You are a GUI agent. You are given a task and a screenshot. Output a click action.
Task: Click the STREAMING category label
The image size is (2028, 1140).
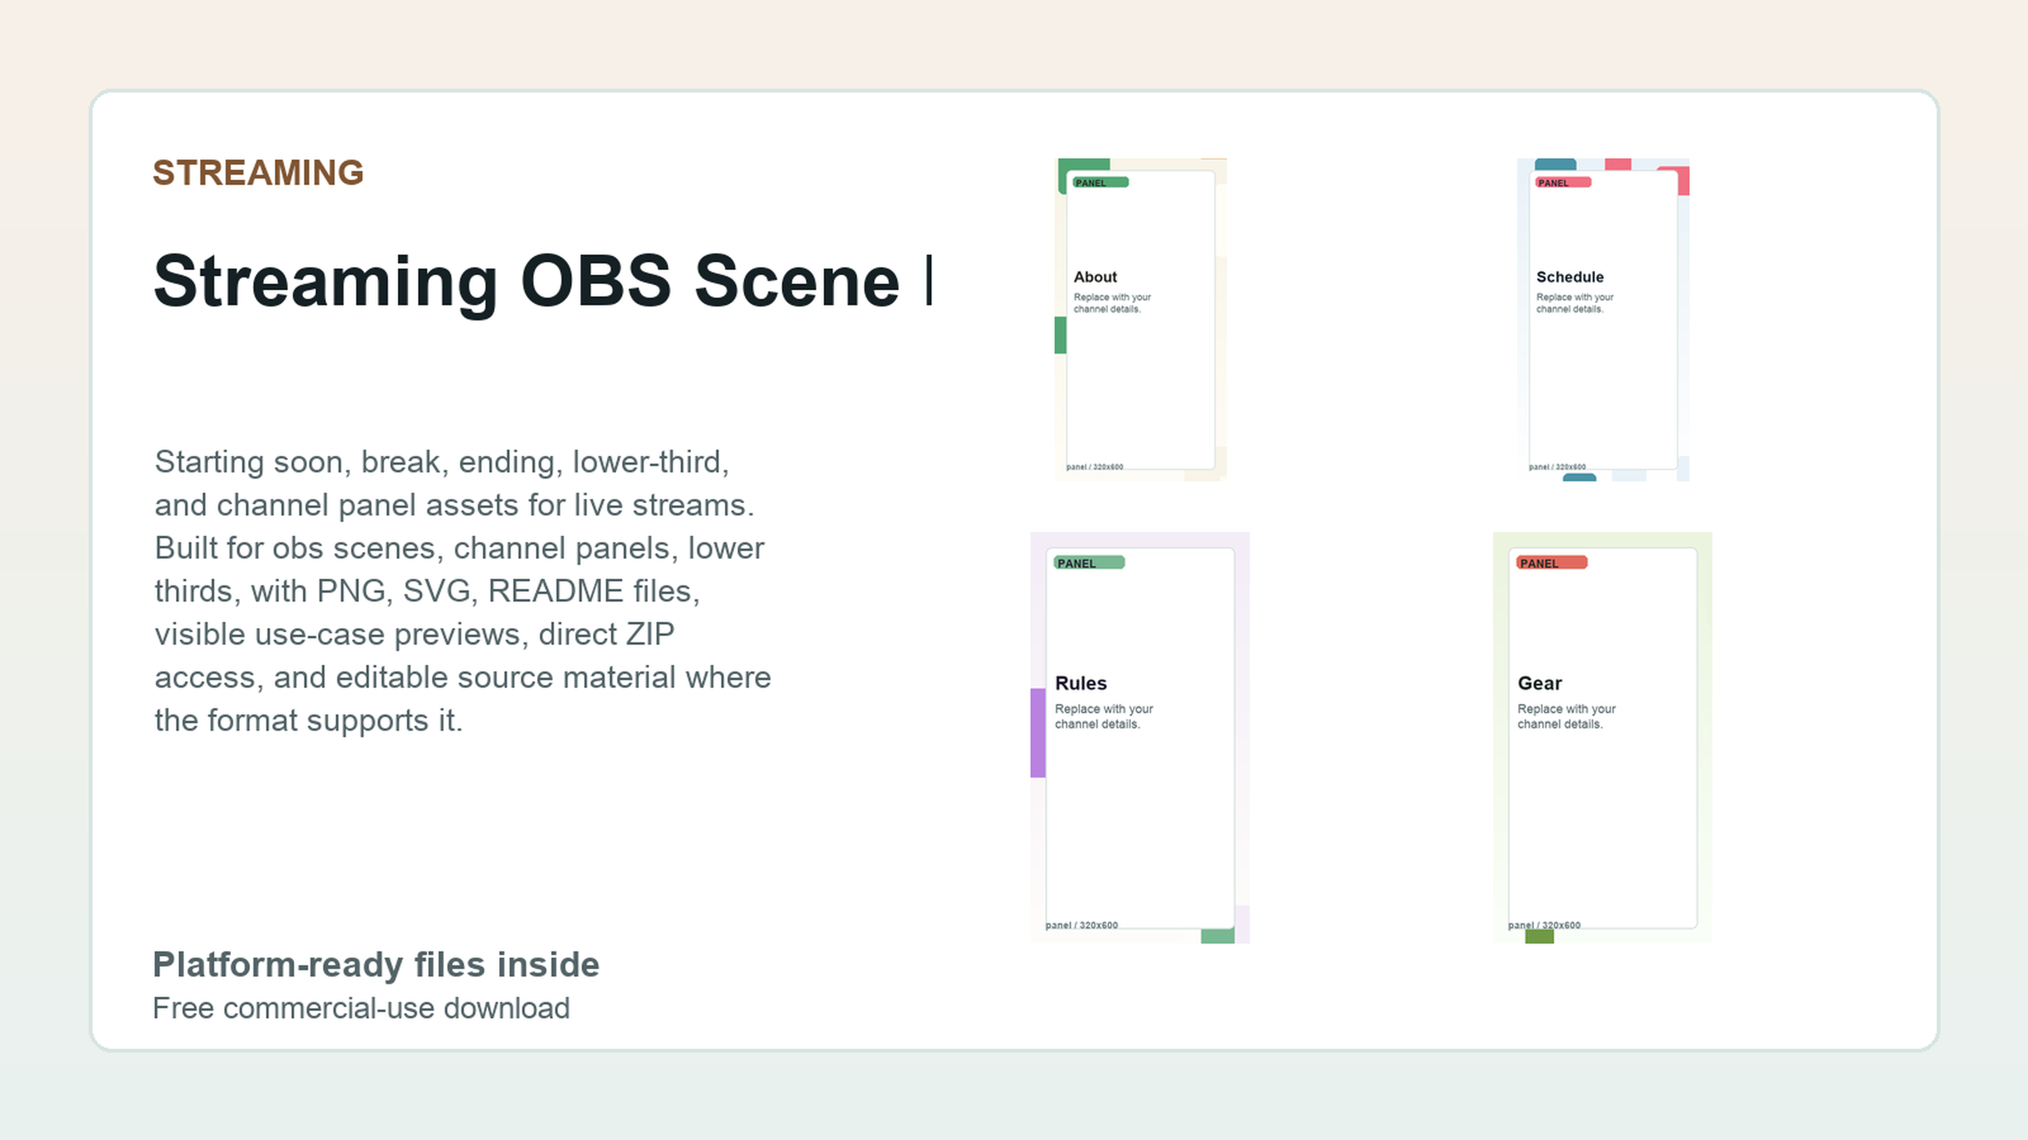(x=258, y=173)
